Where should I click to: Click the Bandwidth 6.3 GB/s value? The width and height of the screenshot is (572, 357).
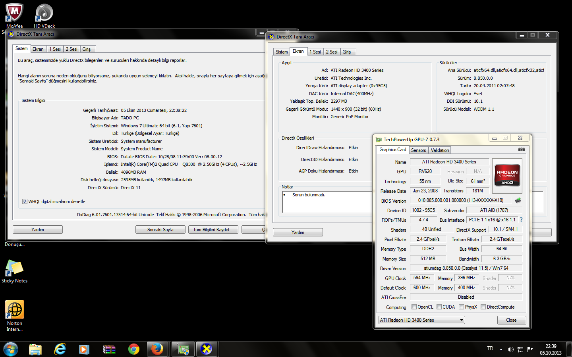[x=502, y=259]
